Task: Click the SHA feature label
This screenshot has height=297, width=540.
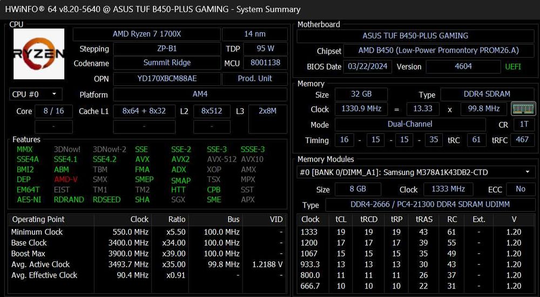Action: pyautogui.click(x=142, y=199)
